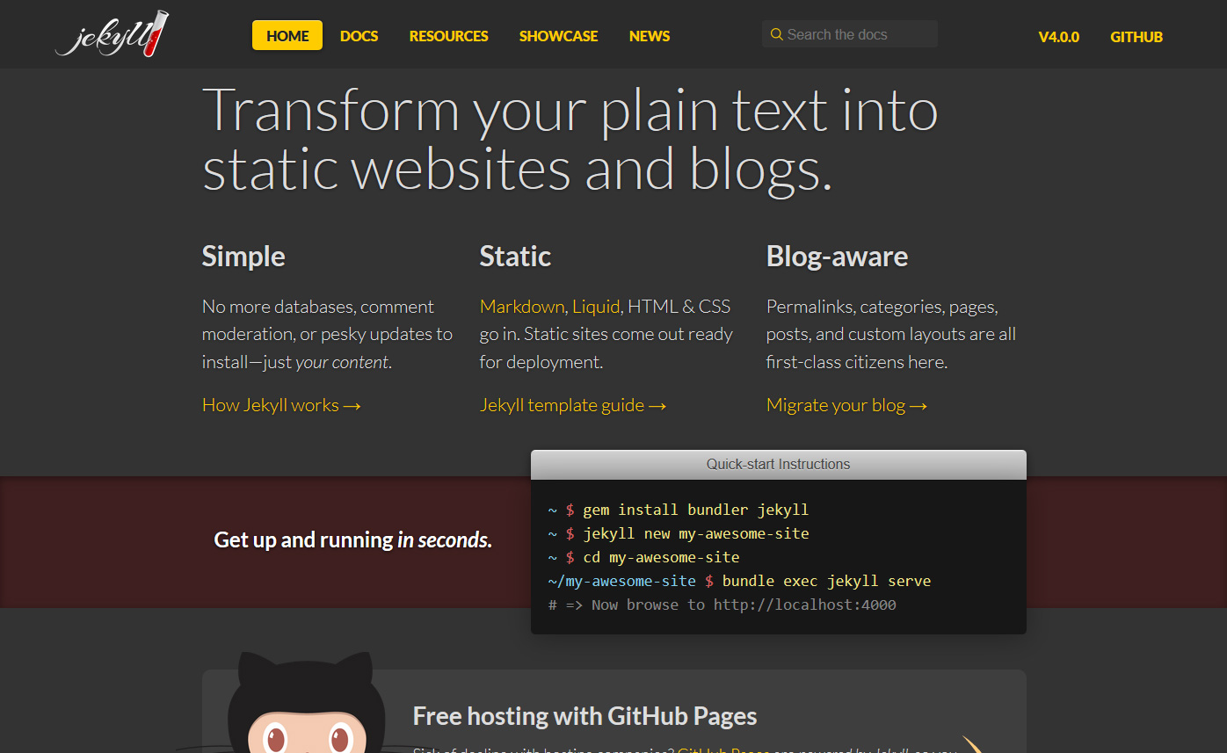Click the Now browse to localhost comment
The image size is (1227, 753).
(722, 605)
